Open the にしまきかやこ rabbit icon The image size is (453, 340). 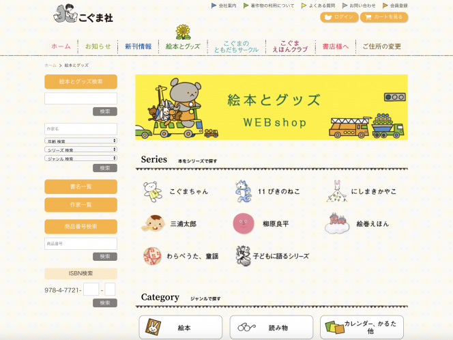click(336, 191)
